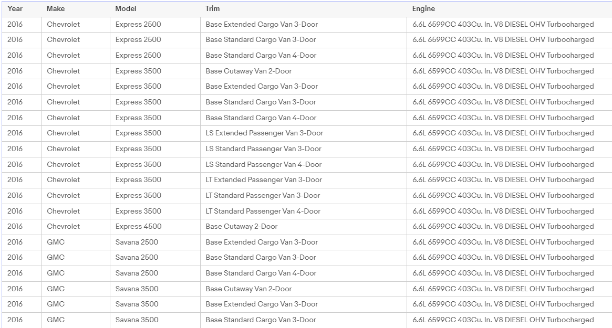This screenshot has height=328, width=612.
Task: Click the Year cell in Express 4500 row
Action: click(x=15, y=227)
